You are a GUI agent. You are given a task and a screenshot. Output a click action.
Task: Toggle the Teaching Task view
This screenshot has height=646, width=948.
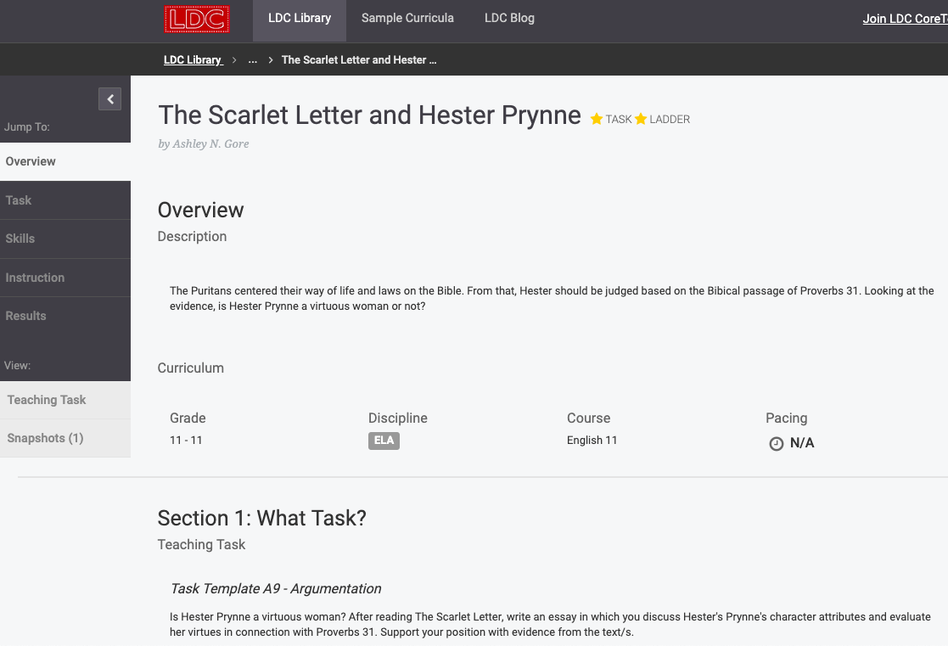(x=47, y=399)
